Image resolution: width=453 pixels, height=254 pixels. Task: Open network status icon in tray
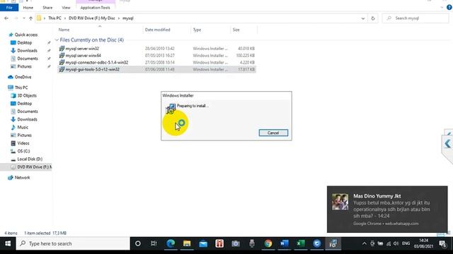coord(389,243)
